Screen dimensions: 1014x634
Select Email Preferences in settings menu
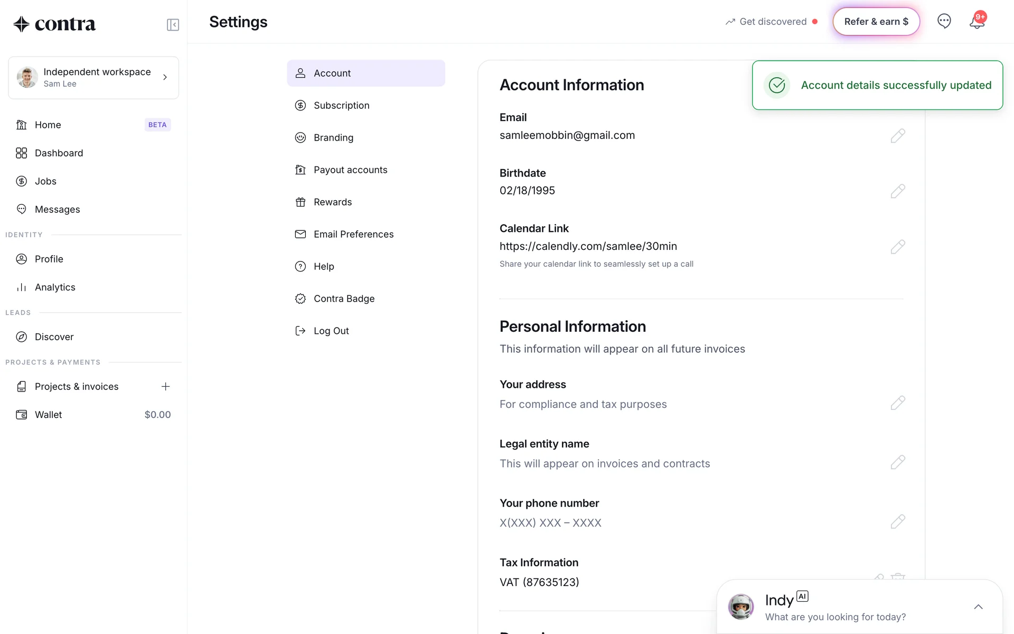(x=353, y=235)
